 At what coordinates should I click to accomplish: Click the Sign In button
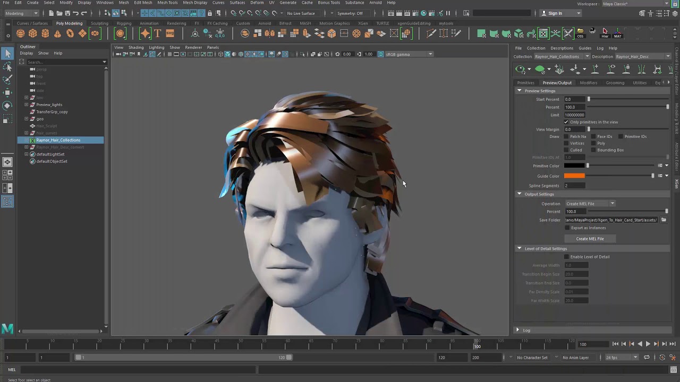pos(555,13)
